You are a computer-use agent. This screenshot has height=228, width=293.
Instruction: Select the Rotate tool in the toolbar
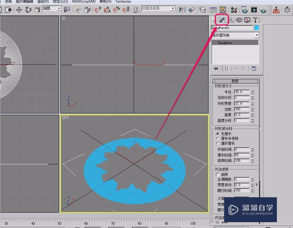coord(28,10)
